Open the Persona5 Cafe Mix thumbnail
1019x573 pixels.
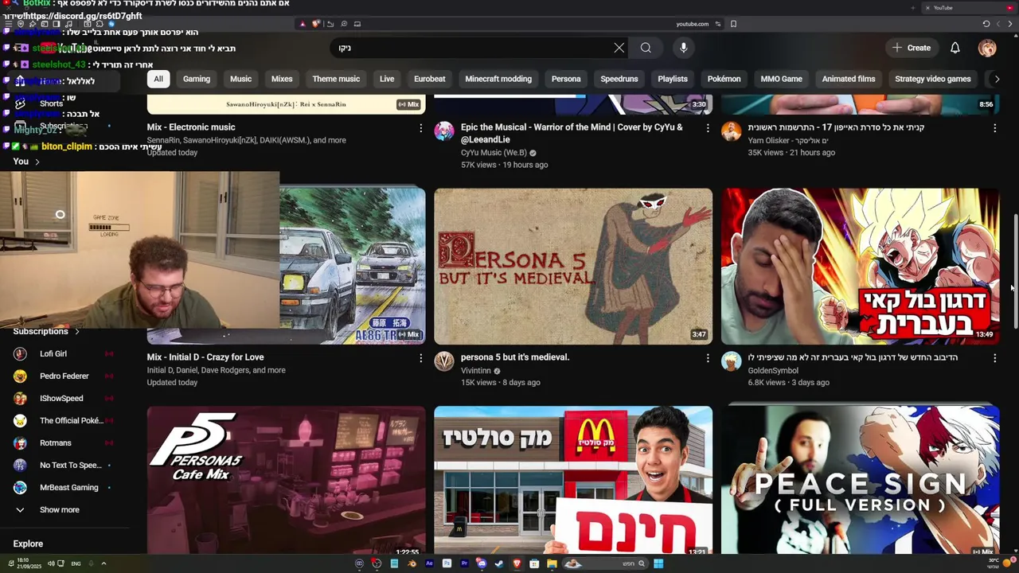(x=286, y=480)
